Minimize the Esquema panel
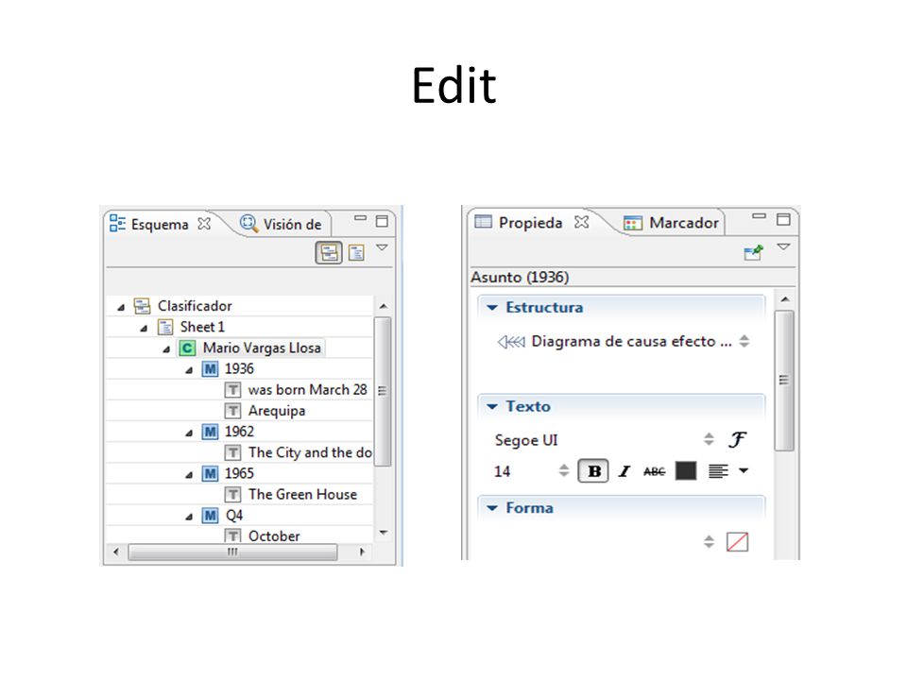This screenshot has width=907, height=680. [360, 218]
